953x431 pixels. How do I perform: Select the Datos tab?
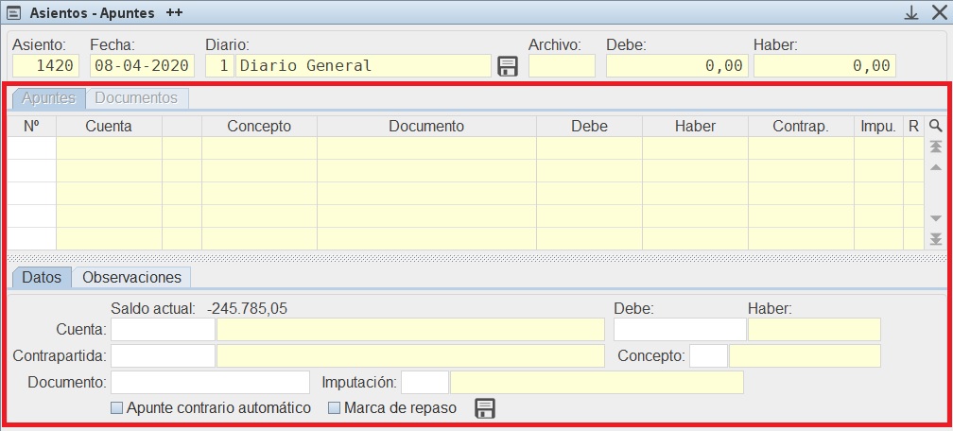42,277
